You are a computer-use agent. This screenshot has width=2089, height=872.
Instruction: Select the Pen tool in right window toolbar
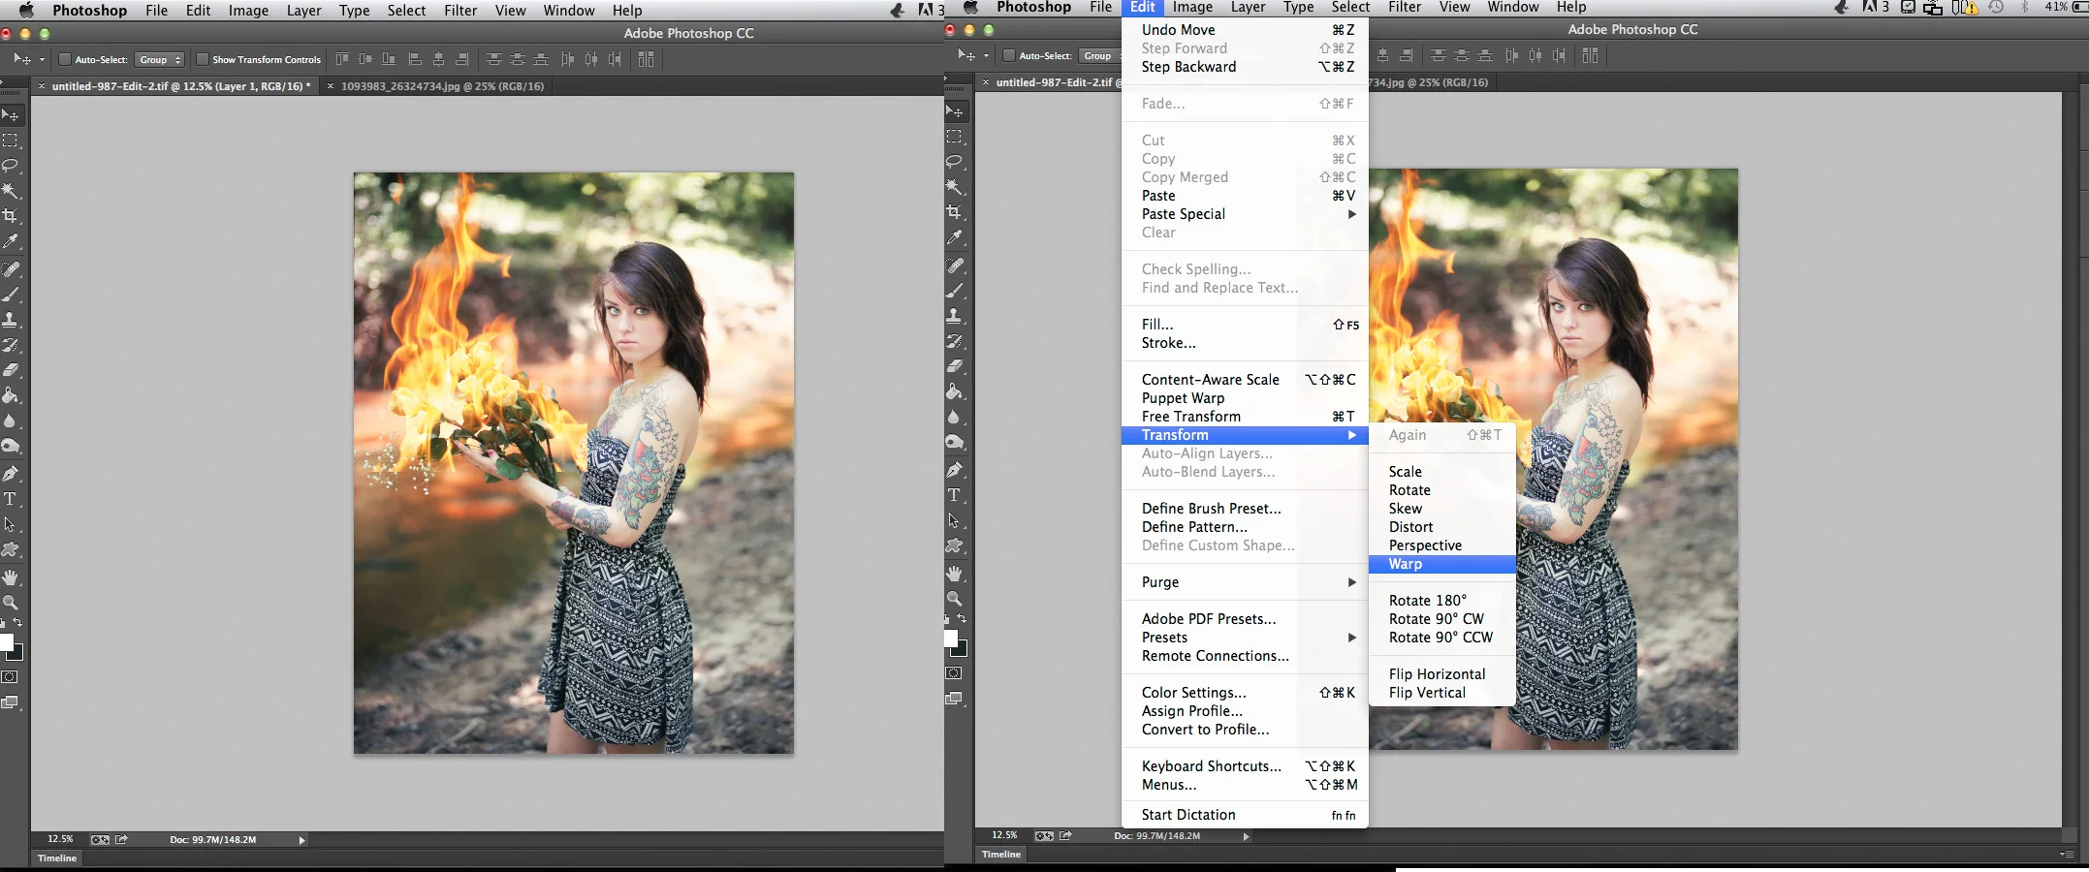tap(955, 470)
